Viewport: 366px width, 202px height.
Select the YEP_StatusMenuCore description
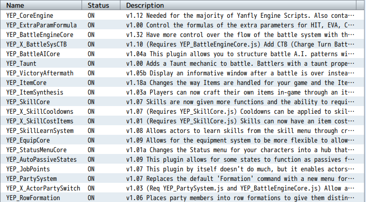point(240,150)
